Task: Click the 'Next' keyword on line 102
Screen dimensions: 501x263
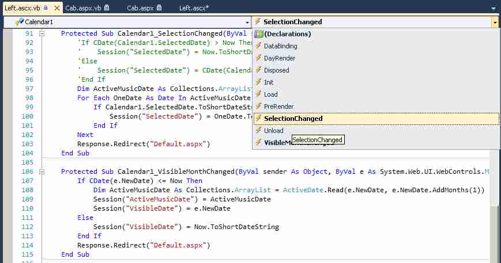Action: pyautogui.click(x=85, y=135)
